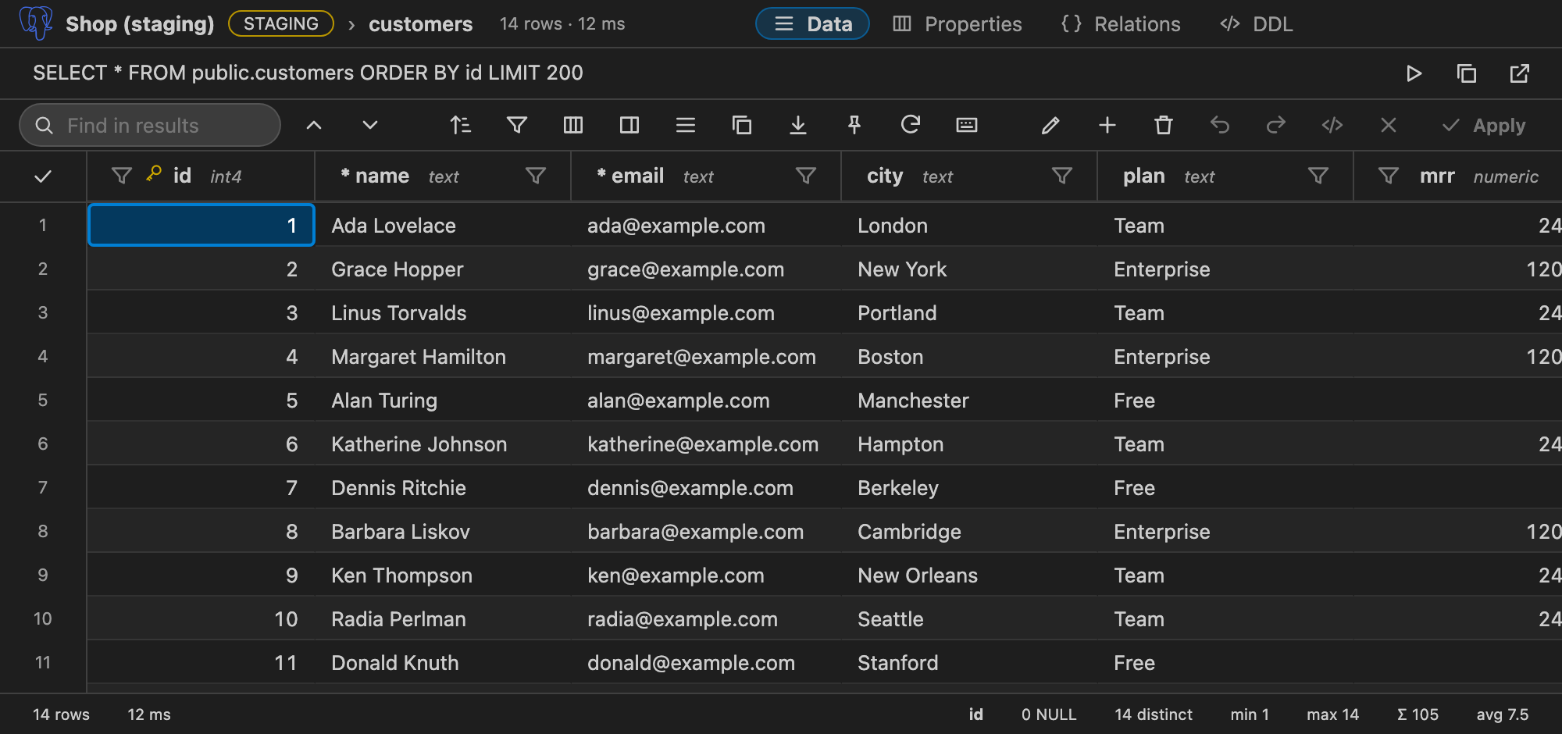Change row density with the lines icon
The image size is (1562, 734).
click(686, 125)
